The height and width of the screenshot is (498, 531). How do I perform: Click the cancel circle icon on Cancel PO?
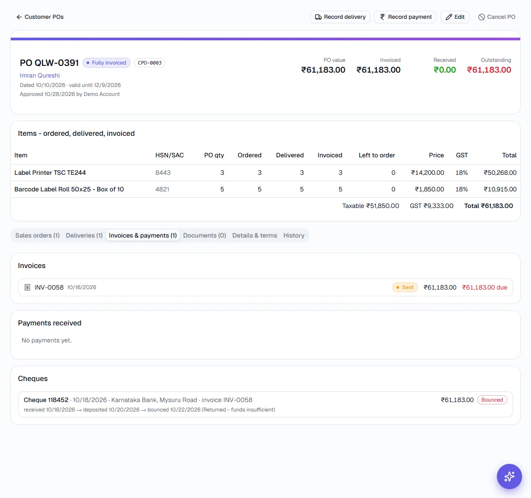(482, 17)
